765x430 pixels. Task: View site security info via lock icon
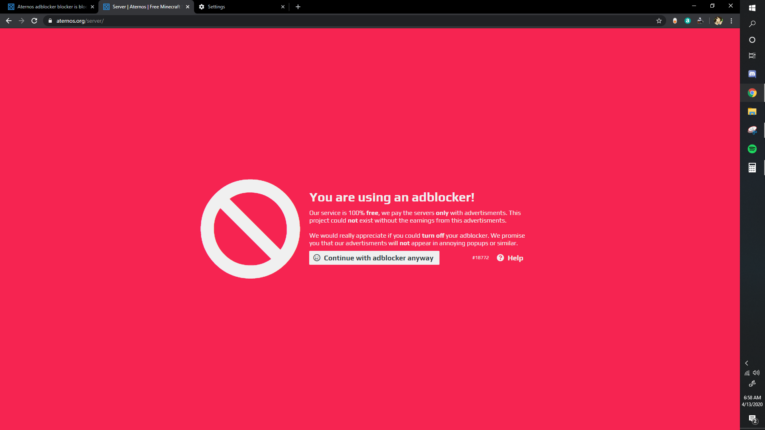point(50,21)
